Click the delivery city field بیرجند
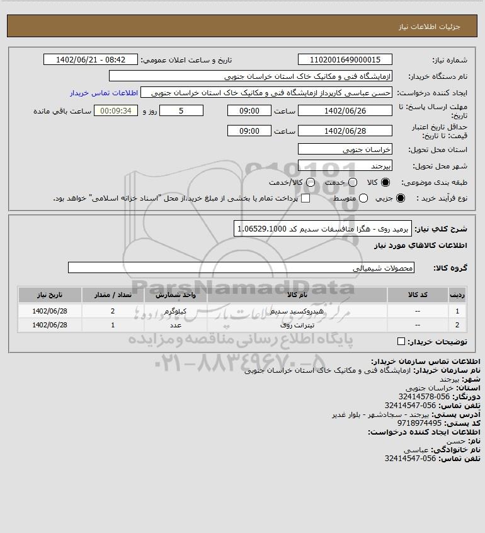Image resolution: width=485 pixels, height=533 pixels. tap(345, 165)
